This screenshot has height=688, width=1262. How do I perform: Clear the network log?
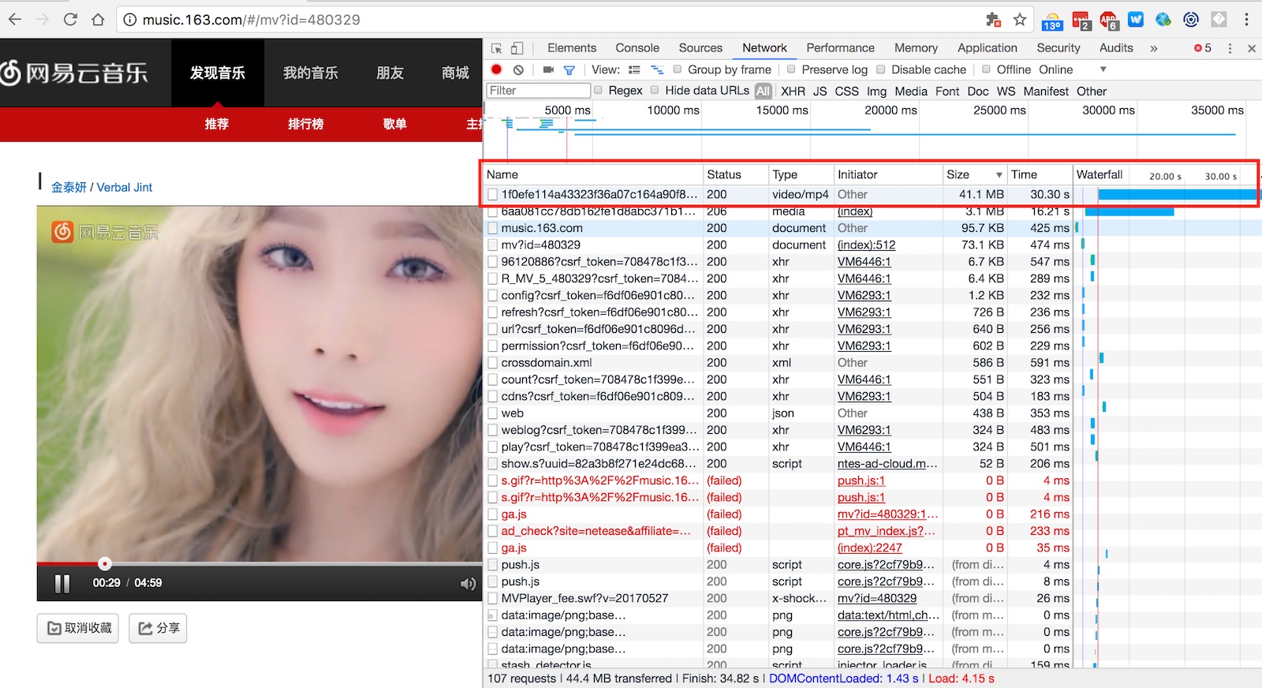[x=518, y=69]
